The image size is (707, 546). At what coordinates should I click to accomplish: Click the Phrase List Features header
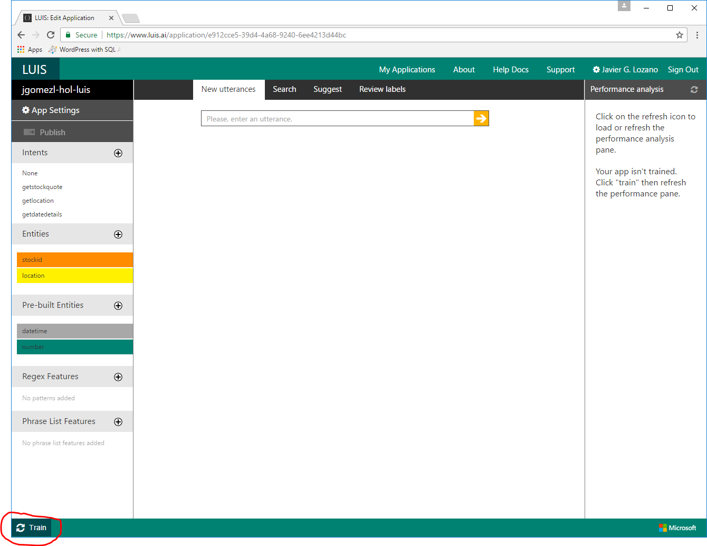(x=72, y=421)
